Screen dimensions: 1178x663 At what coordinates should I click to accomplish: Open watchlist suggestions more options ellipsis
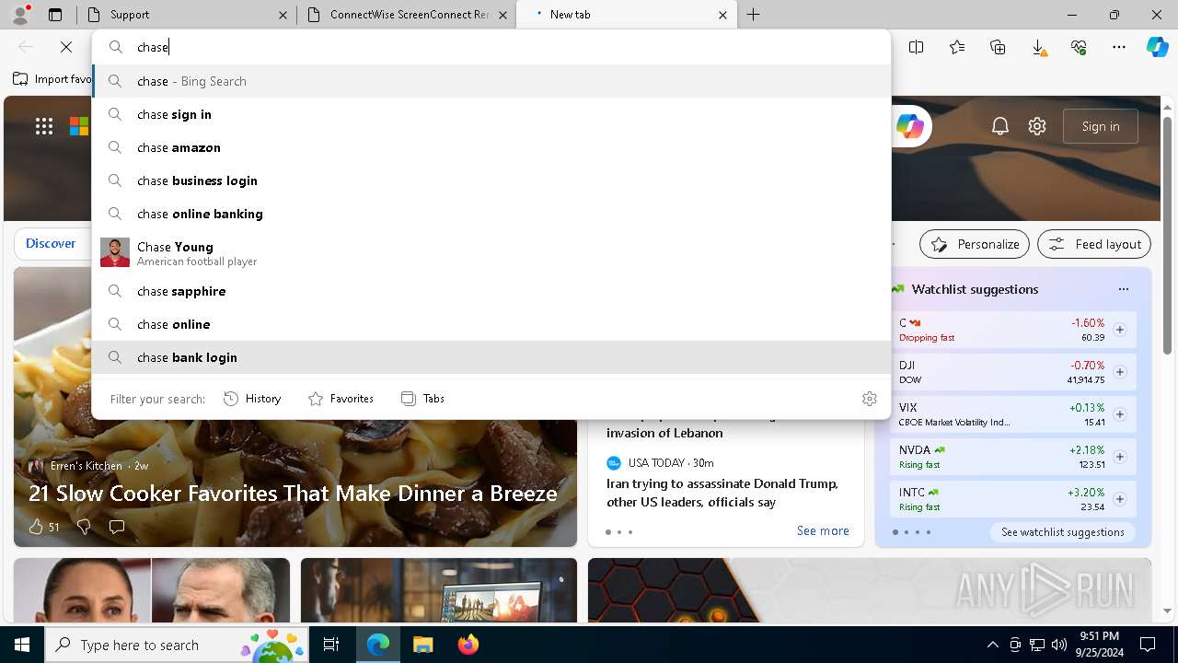coord(1124,289)
